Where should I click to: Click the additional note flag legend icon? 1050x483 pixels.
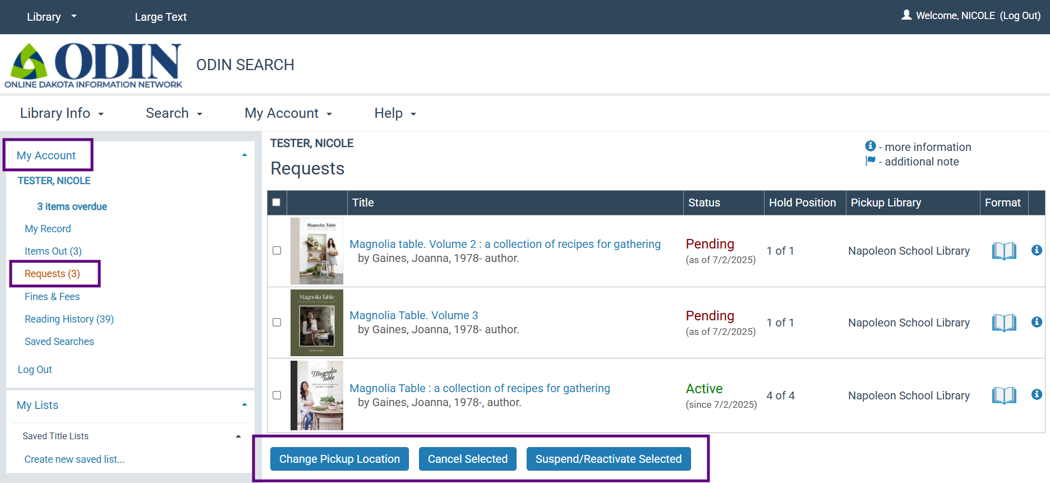point(871,161)
